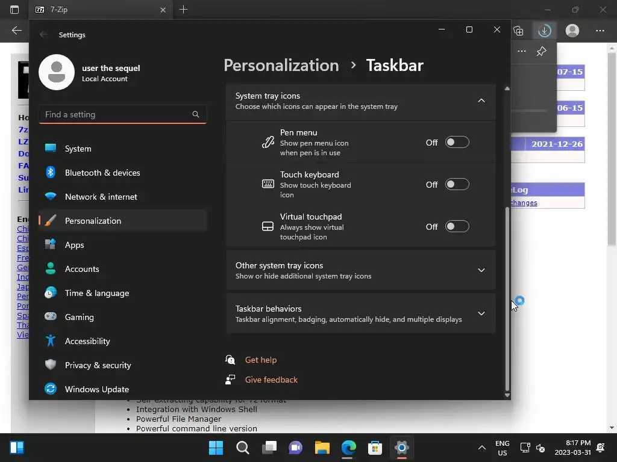Show hidden system tray icons
This screenshot has height=462, width=617.
click(481, 448)
